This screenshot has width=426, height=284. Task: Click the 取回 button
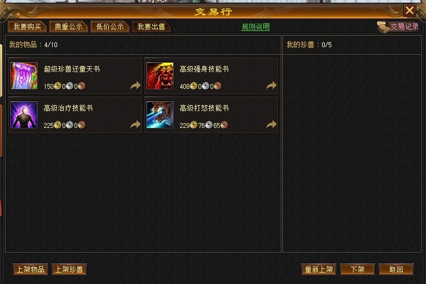(396, 269)
